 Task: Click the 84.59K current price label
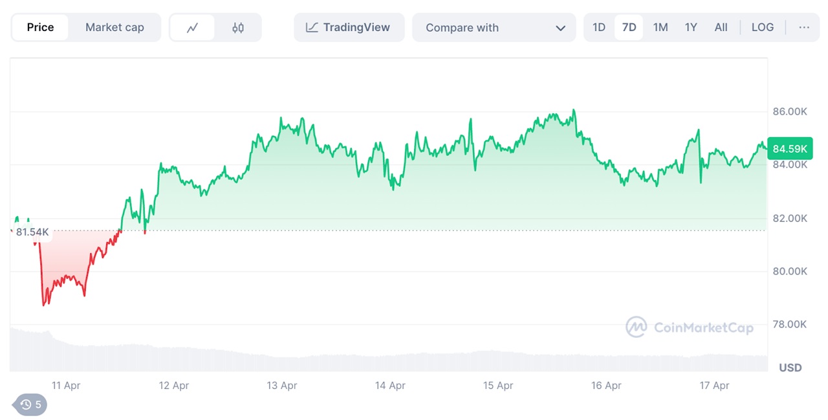click(790, 149)
